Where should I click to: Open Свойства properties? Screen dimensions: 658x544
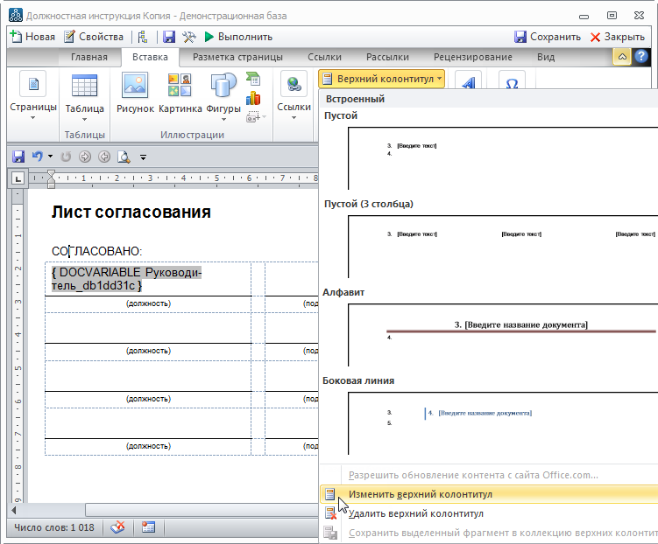[x=94, y=37]
